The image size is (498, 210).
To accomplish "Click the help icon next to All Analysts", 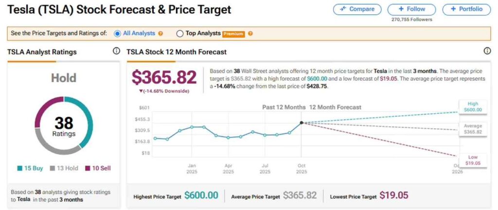I will coord(161,34).
